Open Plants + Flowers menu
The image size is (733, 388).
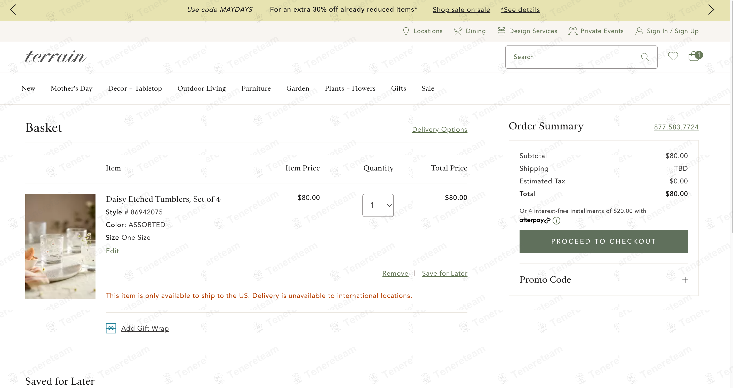click(x=350, y=89)
